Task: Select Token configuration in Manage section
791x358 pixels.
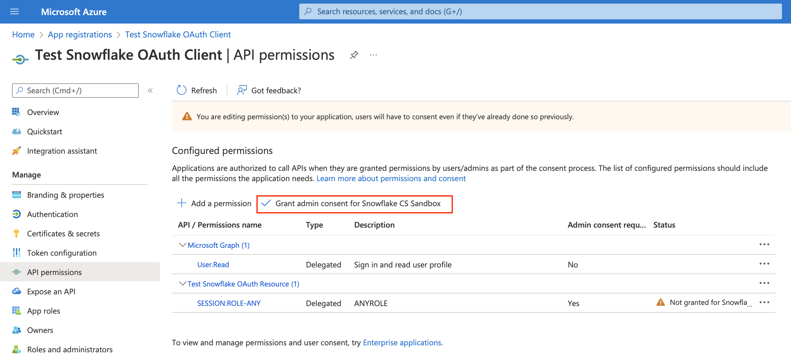Action: pyautogui.click(x=62, y=253)
